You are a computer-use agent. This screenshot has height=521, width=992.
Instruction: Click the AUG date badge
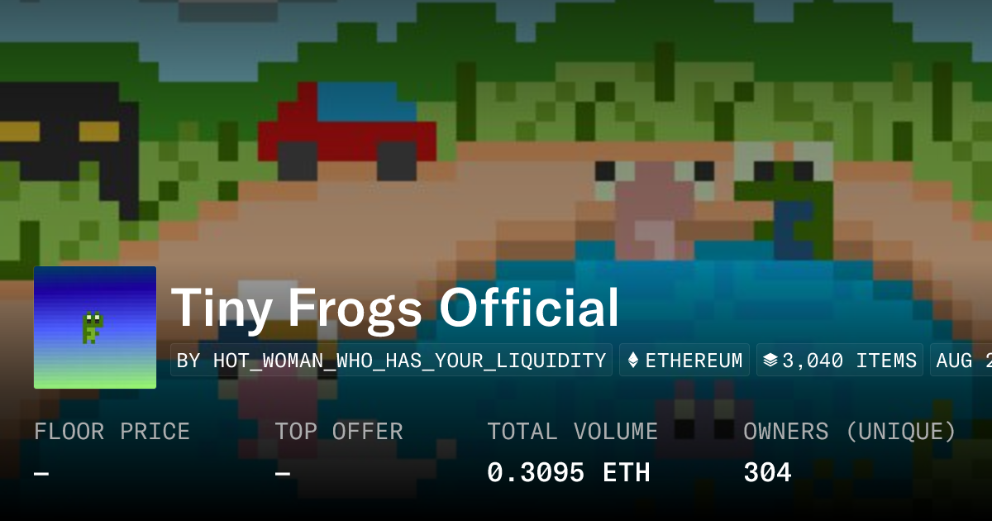pyautogui.click(x=963, y=361)
